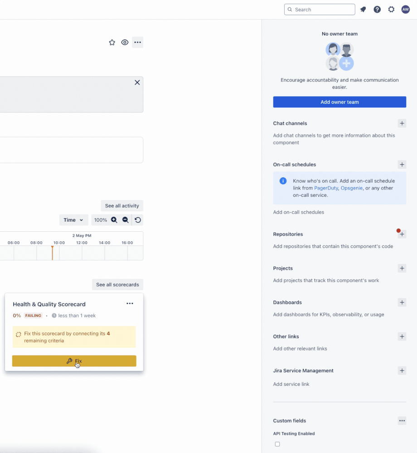Click the empty white text box panel
Screen dimensions: 417x453
(72, 150)
